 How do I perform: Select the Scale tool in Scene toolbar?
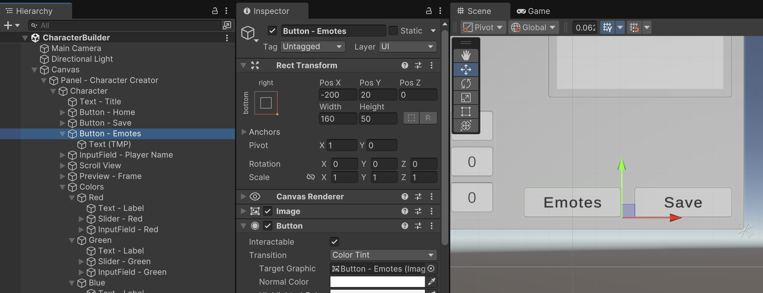(466, 98)
